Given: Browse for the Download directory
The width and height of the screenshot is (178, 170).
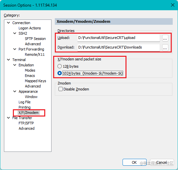Looking at the screenshot, I should [x=165, y=48].
